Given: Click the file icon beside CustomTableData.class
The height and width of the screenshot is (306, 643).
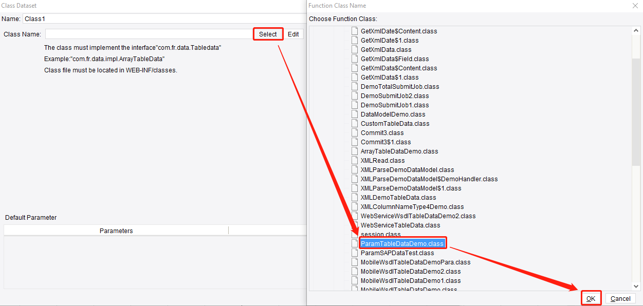Looking at the screenshot, I should click(x=354, y=123).
